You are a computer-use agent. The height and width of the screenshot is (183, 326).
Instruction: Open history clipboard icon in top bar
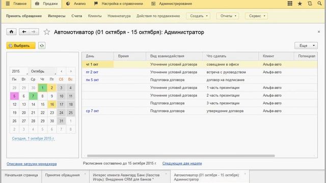tap(310, 4)
